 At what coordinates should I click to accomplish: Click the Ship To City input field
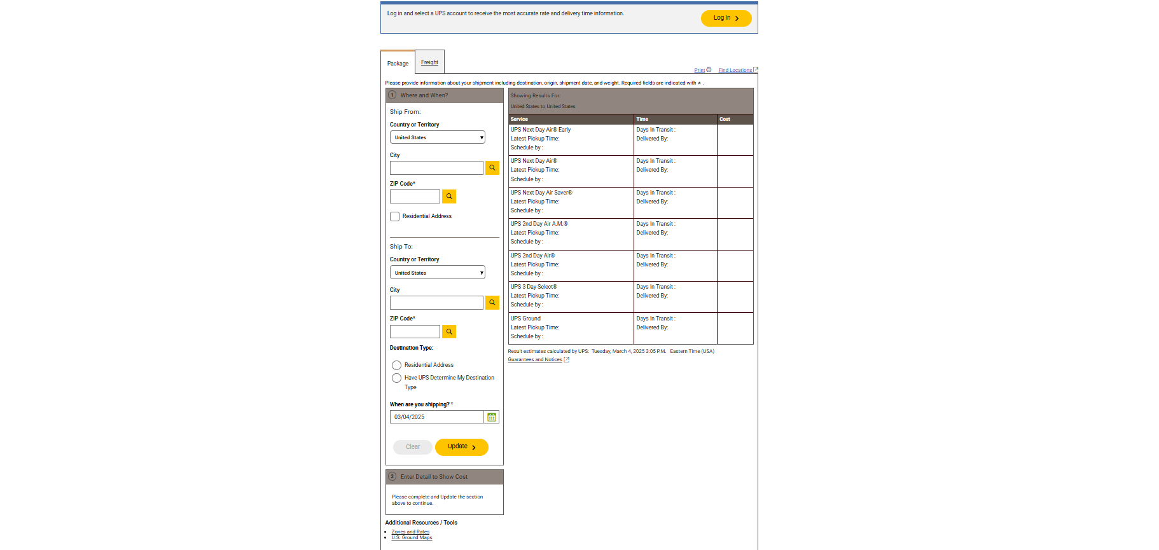(x=437, y=303)
